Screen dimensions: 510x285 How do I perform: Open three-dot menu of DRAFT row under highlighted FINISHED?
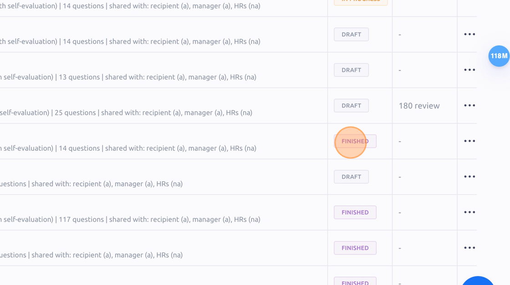pos(469,177)
